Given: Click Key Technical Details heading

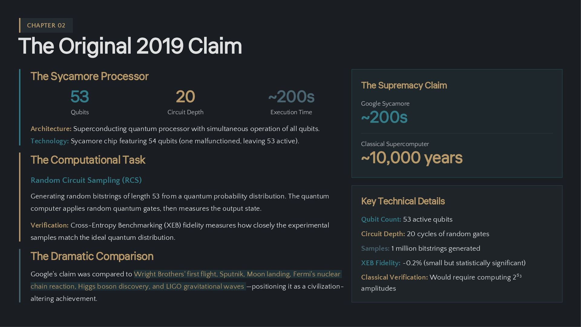Looking at the screenshot, I should pyautogui.click(x=403, y=201).
